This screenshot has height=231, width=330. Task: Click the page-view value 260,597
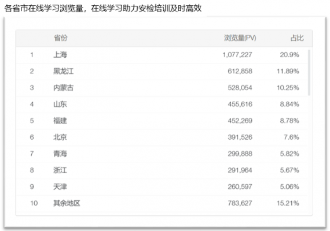point(240,187)
